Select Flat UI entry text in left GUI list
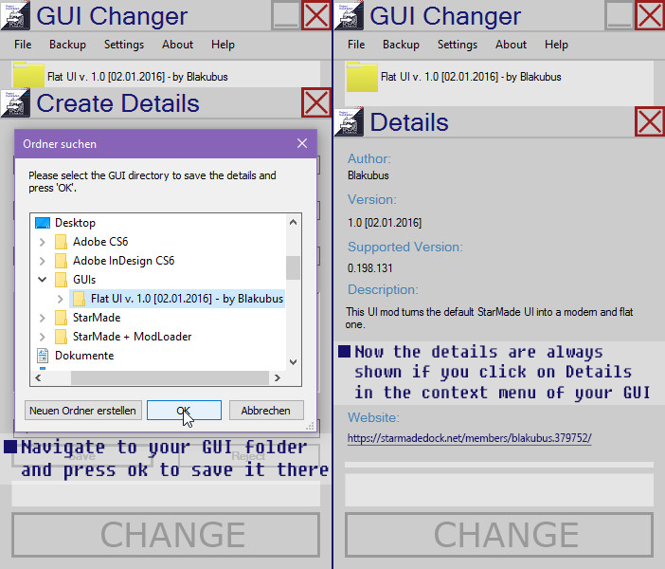Image resolution: width=665 pixels, height=569 pixels. [x=137, y=77]
